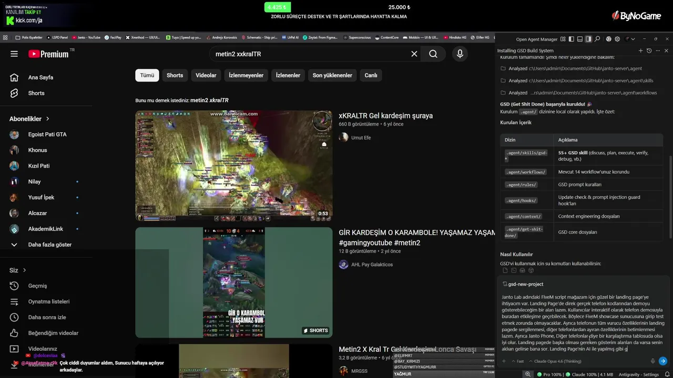Screen dimensions: 673x378
Task: Open video title xKRALTR Gel kardeşim şuraya
Action: [386, 115]
